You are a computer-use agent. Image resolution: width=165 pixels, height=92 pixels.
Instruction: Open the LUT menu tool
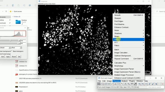point(146,84)
